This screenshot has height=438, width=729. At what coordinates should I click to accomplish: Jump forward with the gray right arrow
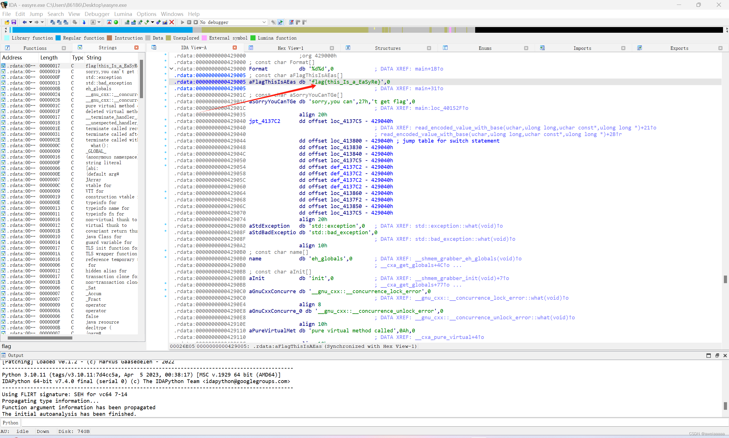[36, 22]
